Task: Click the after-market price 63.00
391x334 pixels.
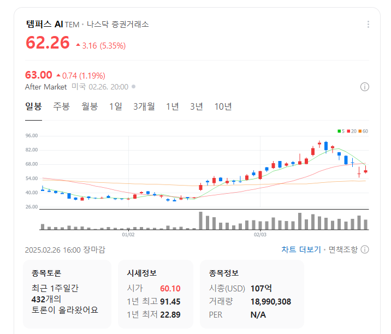Action: 39,75
